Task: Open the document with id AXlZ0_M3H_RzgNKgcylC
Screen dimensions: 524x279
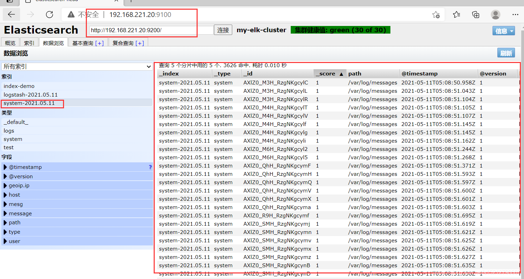Action: pyautogui.click(x=275, y=82)
